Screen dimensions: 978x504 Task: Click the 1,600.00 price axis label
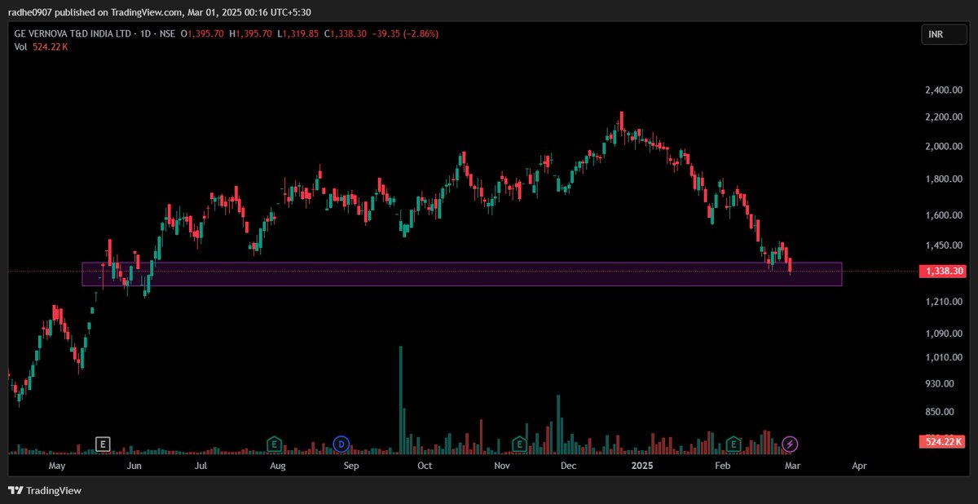coord(944,215)
